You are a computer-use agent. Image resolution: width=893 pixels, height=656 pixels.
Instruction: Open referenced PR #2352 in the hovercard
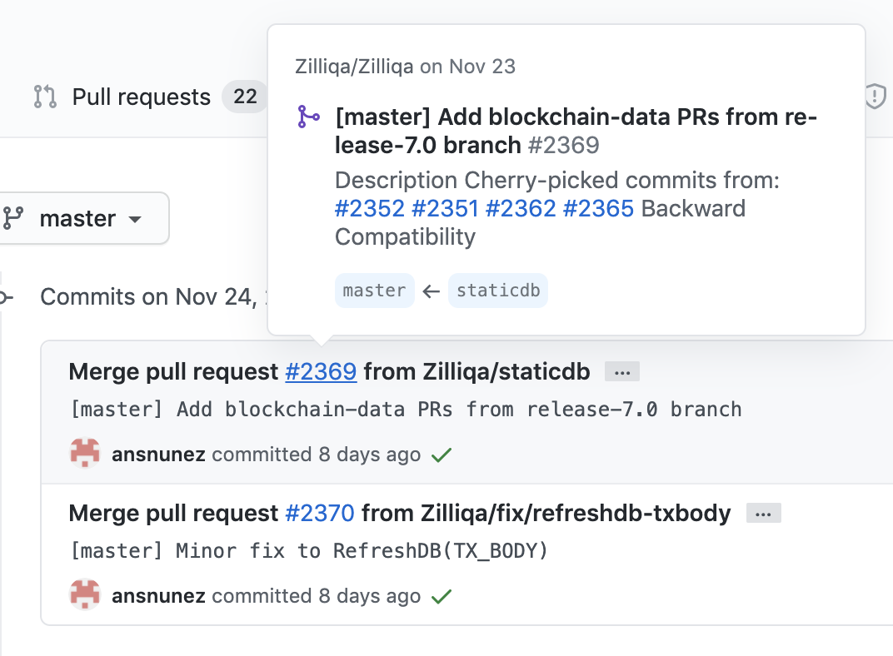click(x=370, y=208)
